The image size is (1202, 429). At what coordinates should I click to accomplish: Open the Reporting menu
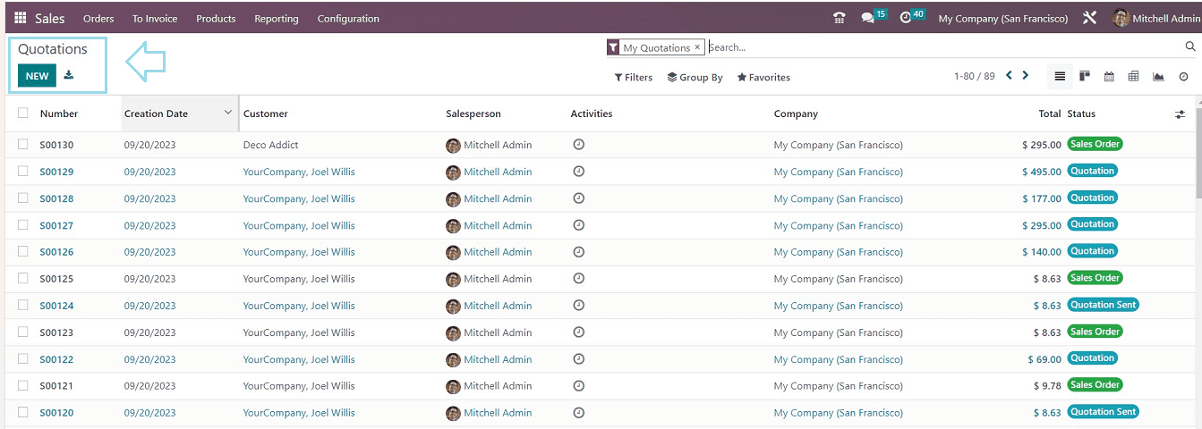pyautogui.click(x=277, y=18)
